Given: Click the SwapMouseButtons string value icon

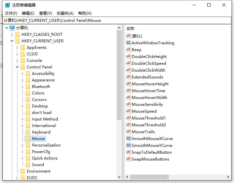Looking at the screenshot, I should click(128, 159).
